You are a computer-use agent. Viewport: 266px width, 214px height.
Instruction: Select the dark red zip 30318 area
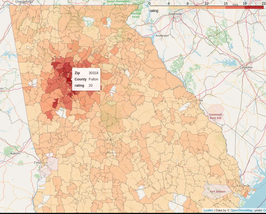tap(69, 80)
